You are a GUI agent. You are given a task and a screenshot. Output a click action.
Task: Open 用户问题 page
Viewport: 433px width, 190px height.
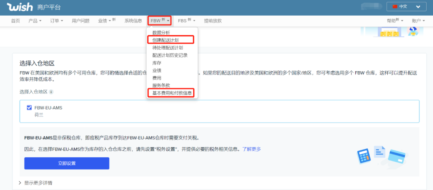pos(81,21)
